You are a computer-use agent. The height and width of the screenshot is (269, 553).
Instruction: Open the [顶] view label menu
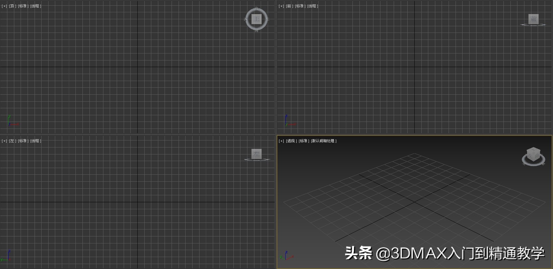(12, 6)
